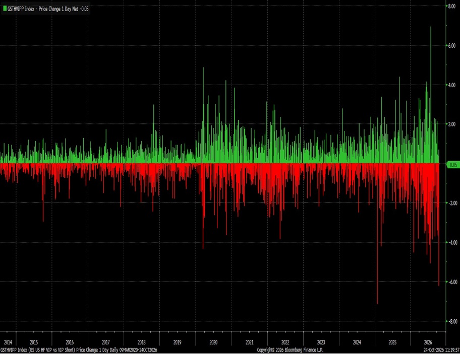Select the legend text "GSTHVIPP Index - Price Change 1 Day Net"
Screen dimensions: 460x354
(x=43, y=9)
